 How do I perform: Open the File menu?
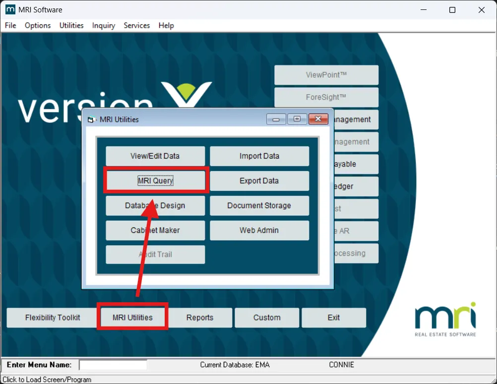pyautogui.click(x=10, y=25)
